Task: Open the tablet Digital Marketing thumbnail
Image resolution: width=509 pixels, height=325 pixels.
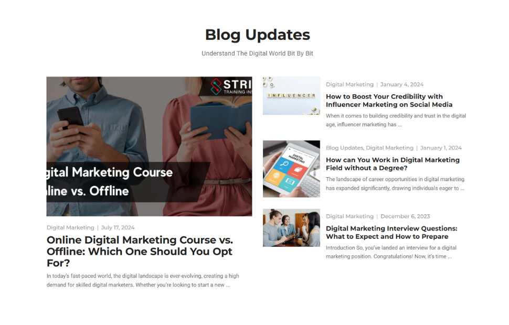Action: pyautogui.click(x=292, y=169)
